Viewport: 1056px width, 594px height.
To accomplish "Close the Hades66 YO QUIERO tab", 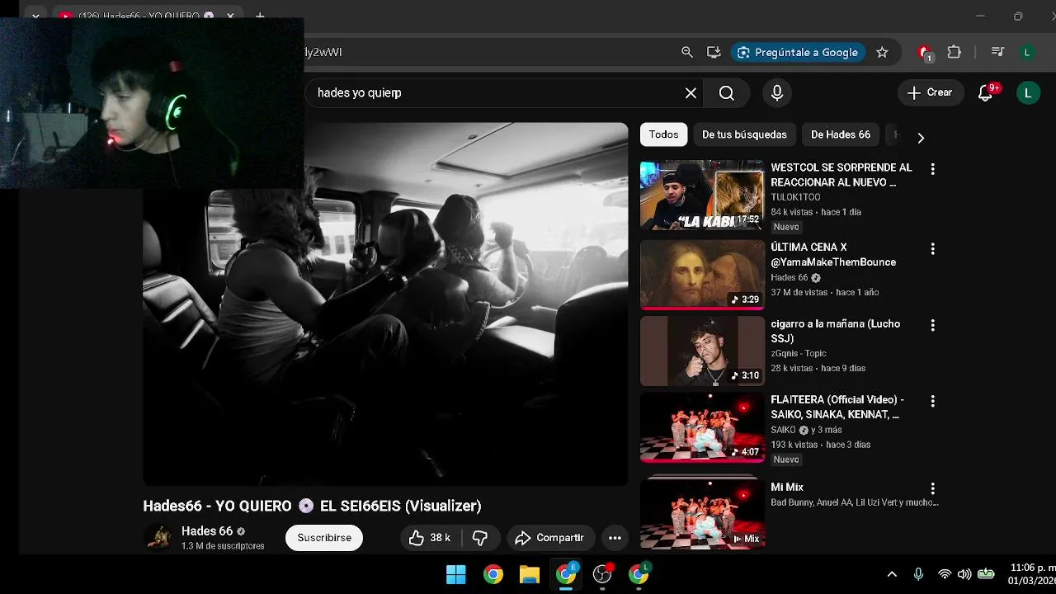I will [230, 16].
